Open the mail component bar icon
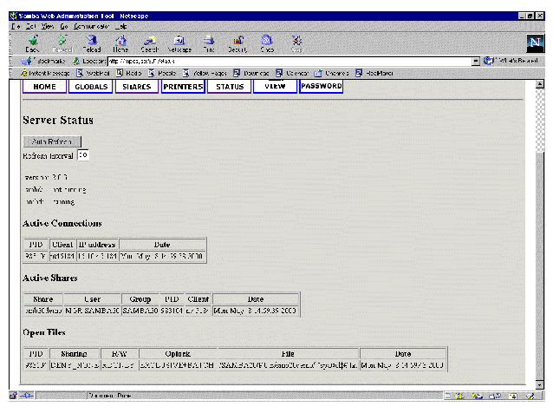 click(478, 396)
